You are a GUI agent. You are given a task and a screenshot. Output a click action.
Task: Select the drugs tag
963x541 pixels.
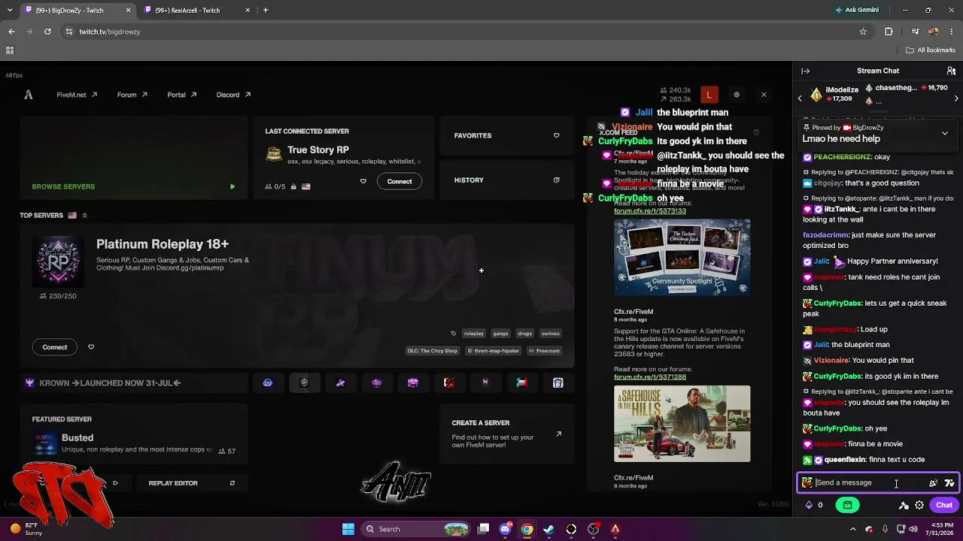(x=524, y=334)
